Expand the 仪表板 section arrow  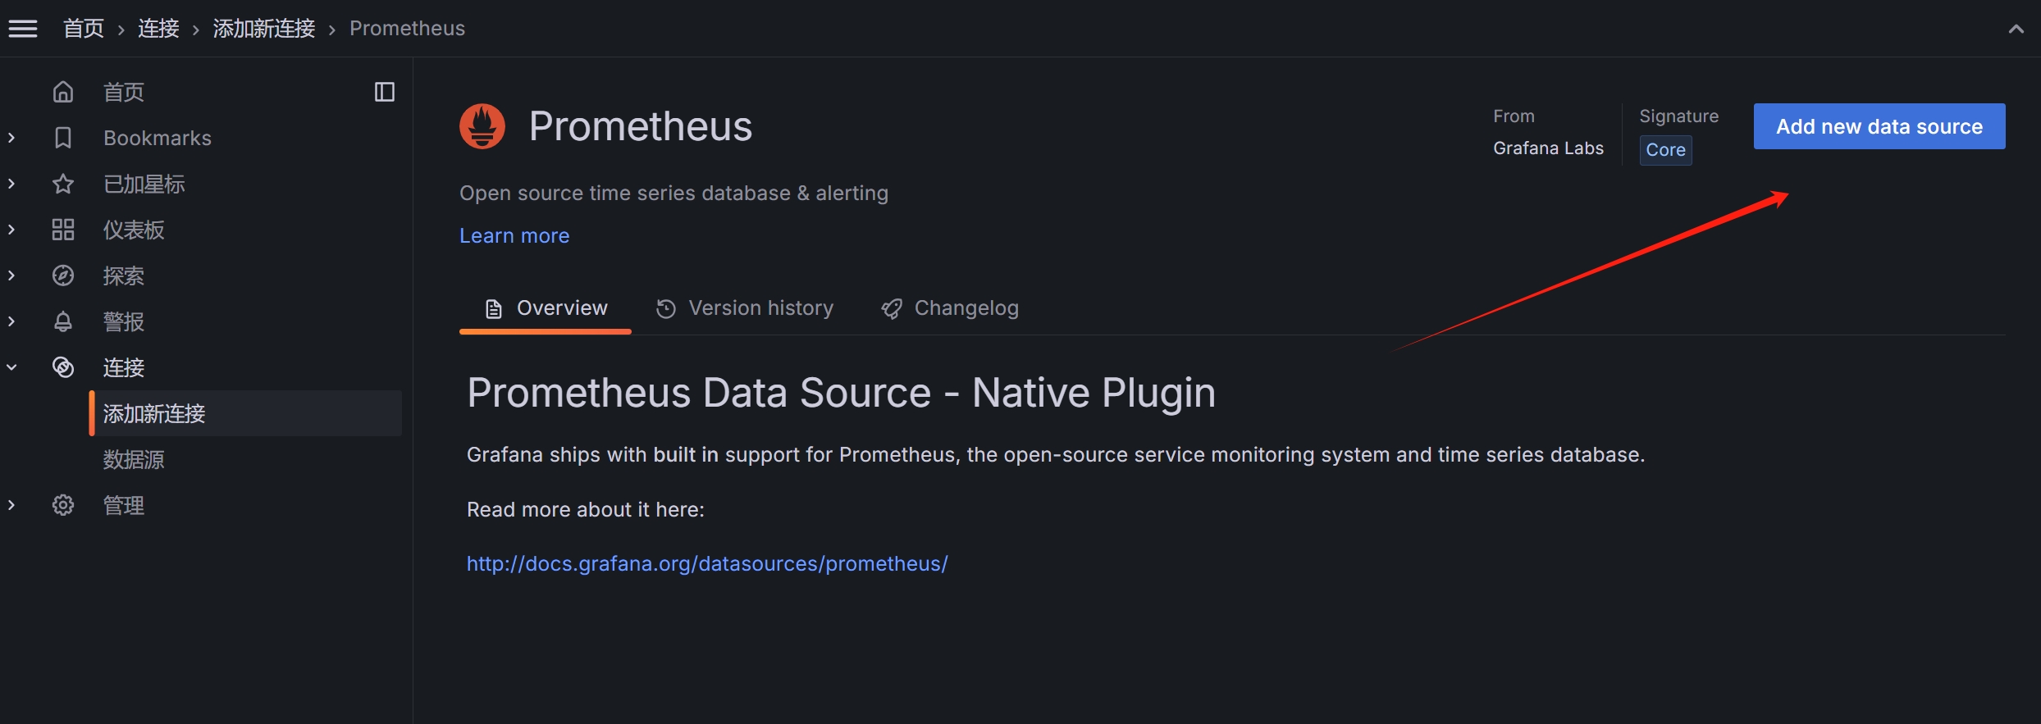pos(11,230)
